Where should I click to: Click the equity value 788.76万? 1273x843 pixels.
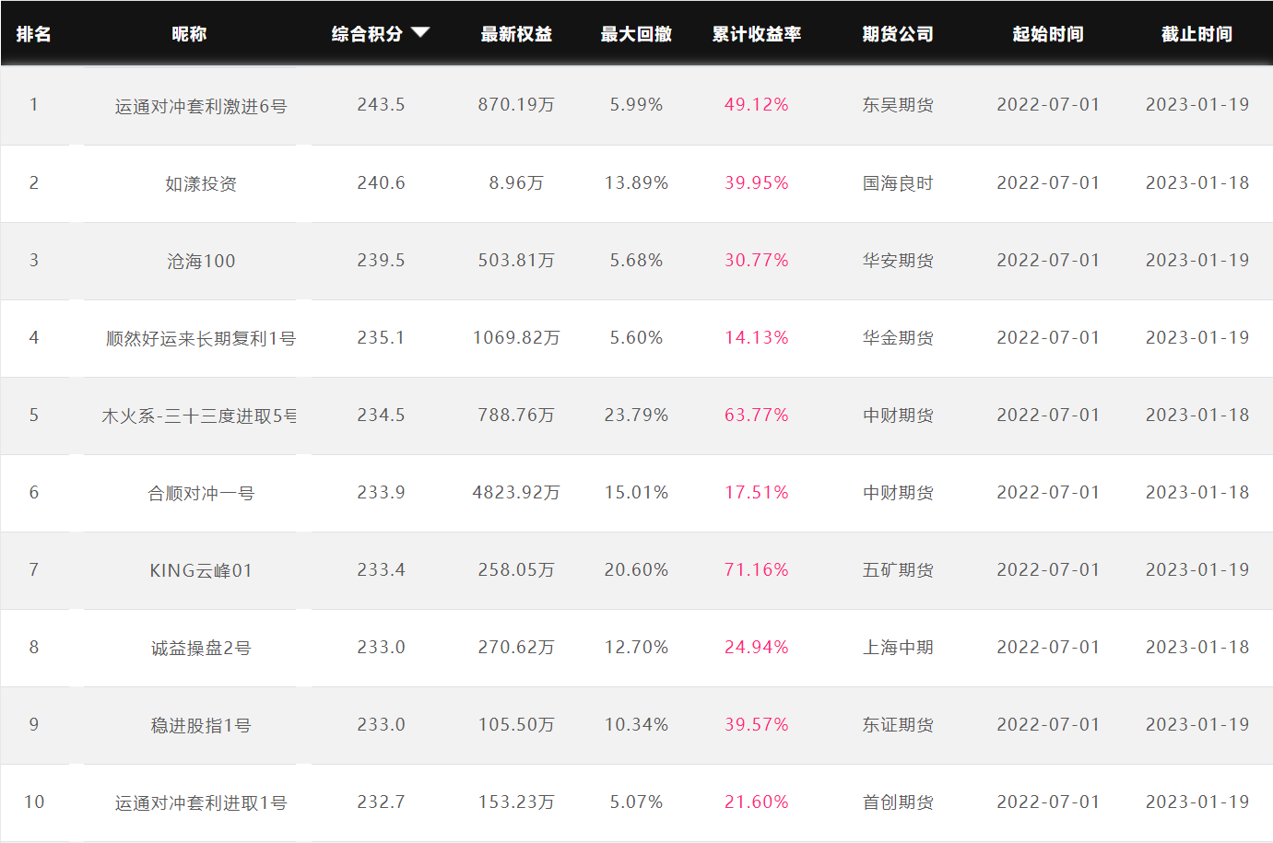coord(516,415)
